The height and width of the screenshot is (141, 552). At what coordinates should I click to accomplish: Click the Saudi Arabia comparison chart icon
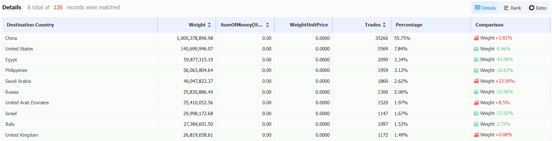tap(476, 81)
